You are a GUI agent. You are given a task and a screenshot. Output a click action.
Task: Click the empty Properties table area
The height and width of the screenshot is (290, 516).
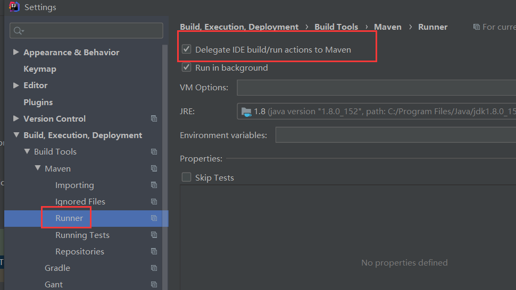pos(348,237)
